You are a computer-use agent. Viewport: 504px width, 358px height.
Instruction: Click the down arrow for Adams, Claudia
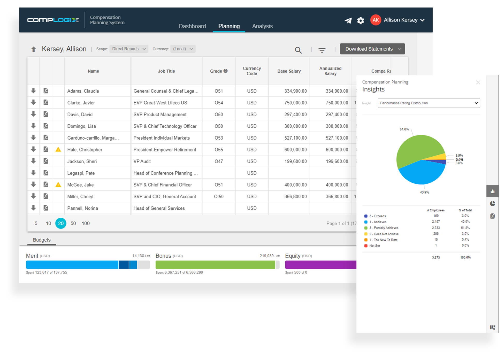[x=33, y=91]
